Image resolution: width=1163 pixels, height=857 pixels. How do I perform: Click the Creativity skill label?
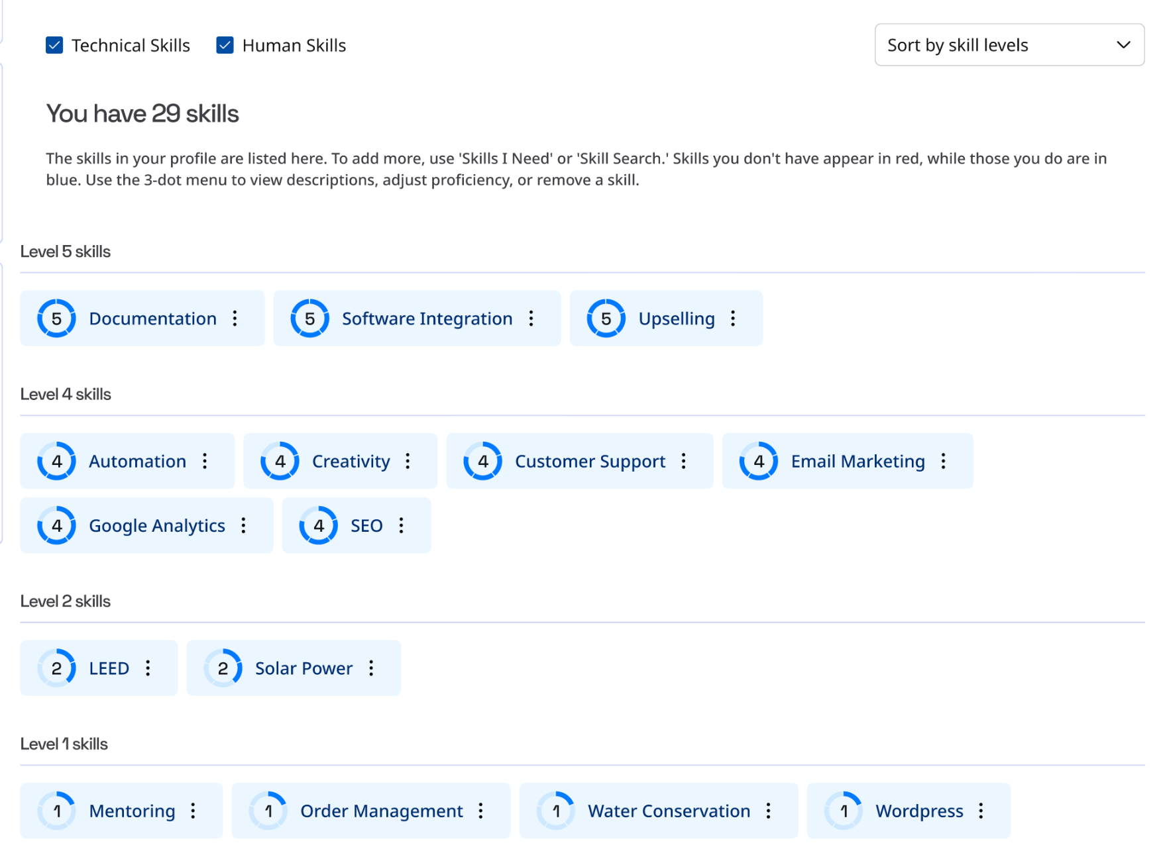[351, 461]
